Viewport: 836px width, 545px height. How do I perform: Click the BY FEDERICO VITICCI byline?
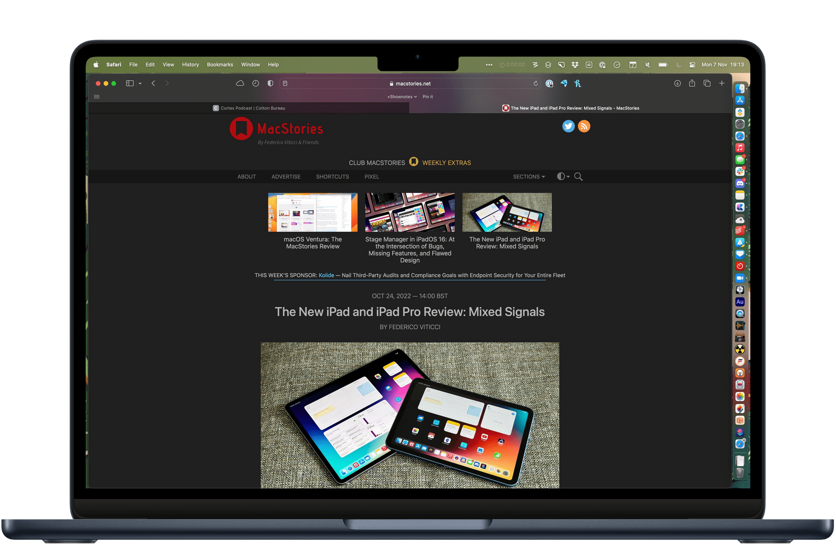410,327
